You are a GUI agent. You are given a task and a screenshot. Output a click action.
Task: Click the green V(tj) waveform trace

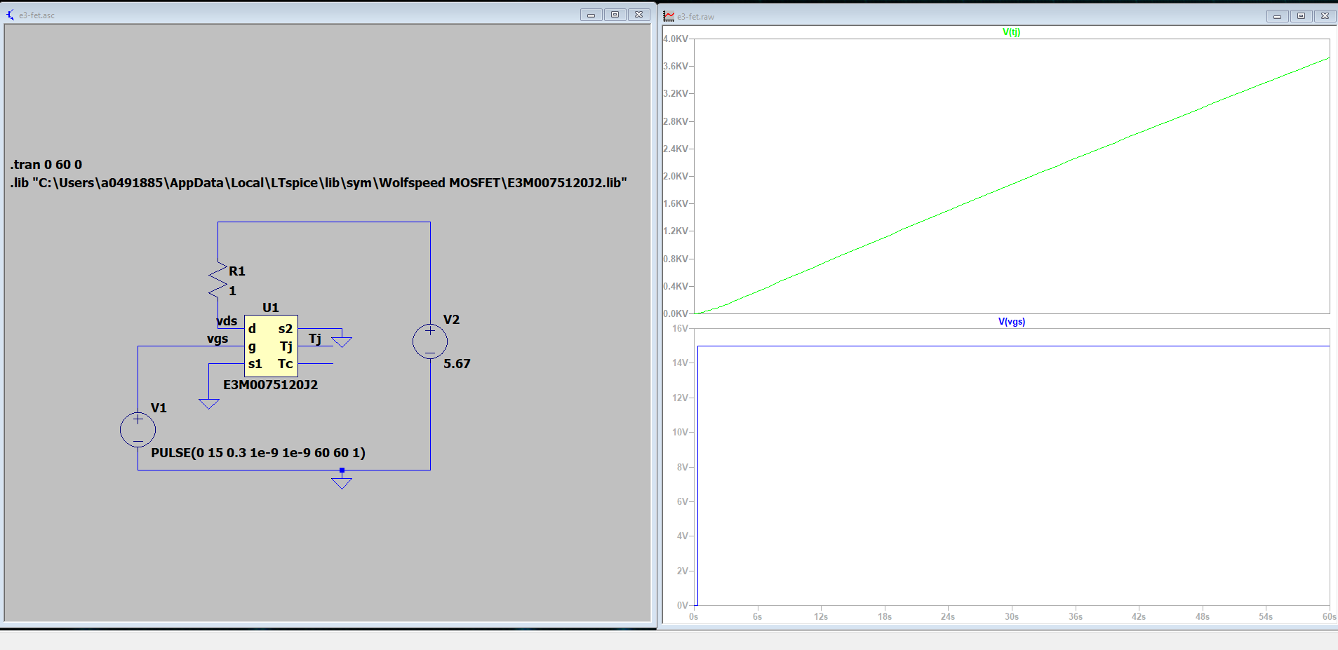point(1011,185)
